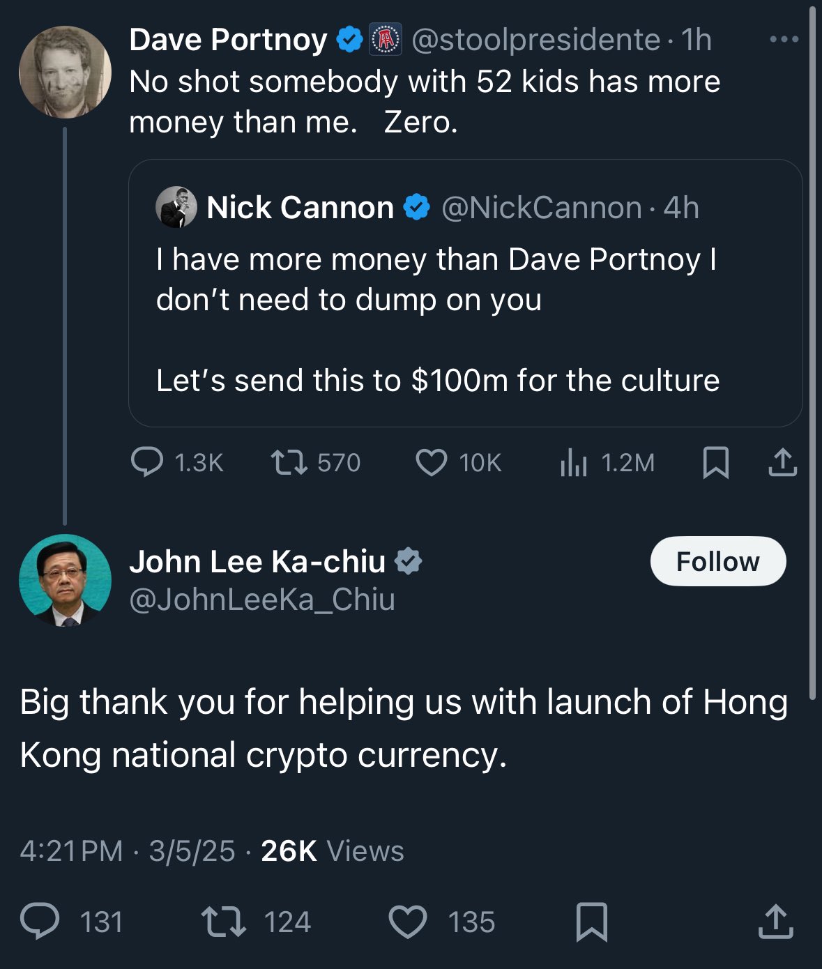Image resolution: width=822 pixels, height=969 pixels.
Task: Like Dave Portnoy's tweet with the heart icon
Action: pyautogui.click(x=432, y=462)
